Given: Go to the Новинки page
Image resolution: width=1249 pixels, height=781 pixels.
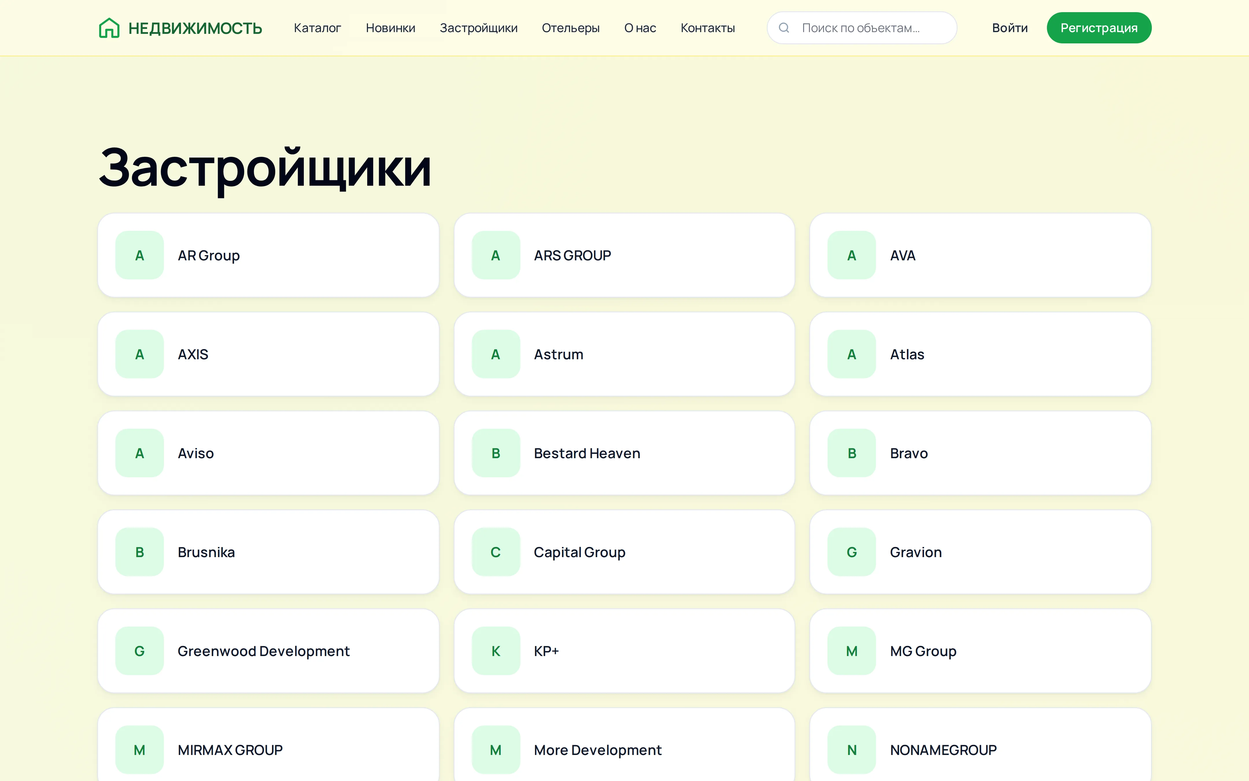Looking at the screenshot, I should (390, 28).
